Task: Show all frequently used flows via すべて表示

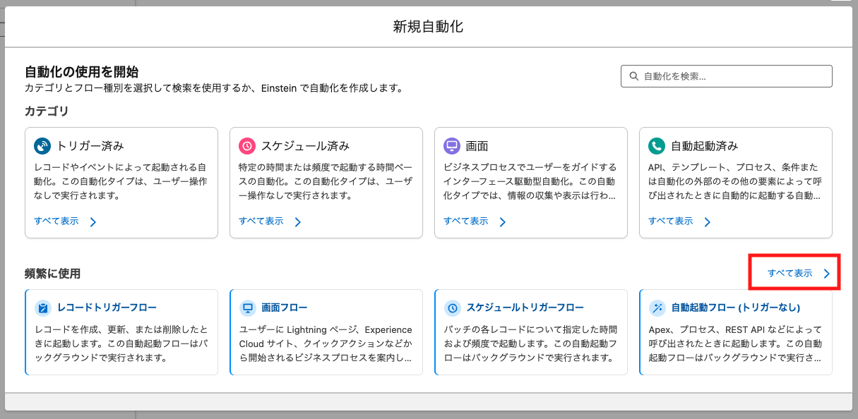Action: [790, 273]
